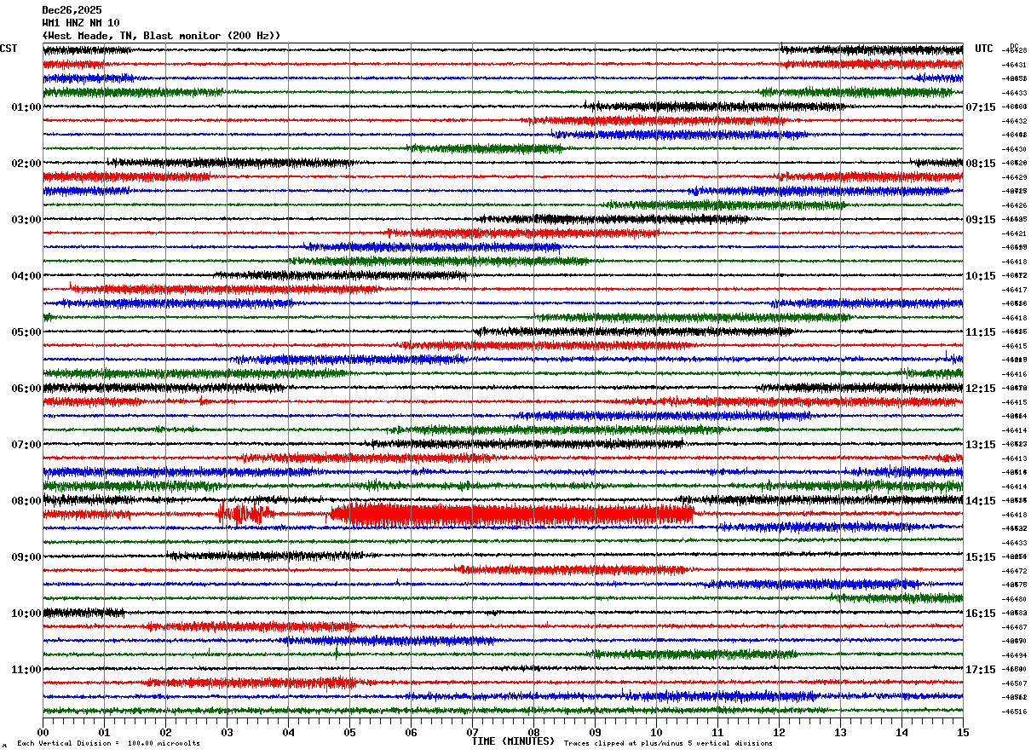Click the 14:15 UTC time label
This screenshot has height=755, width=1031.
pyautogui.click(x=981, y=501)
